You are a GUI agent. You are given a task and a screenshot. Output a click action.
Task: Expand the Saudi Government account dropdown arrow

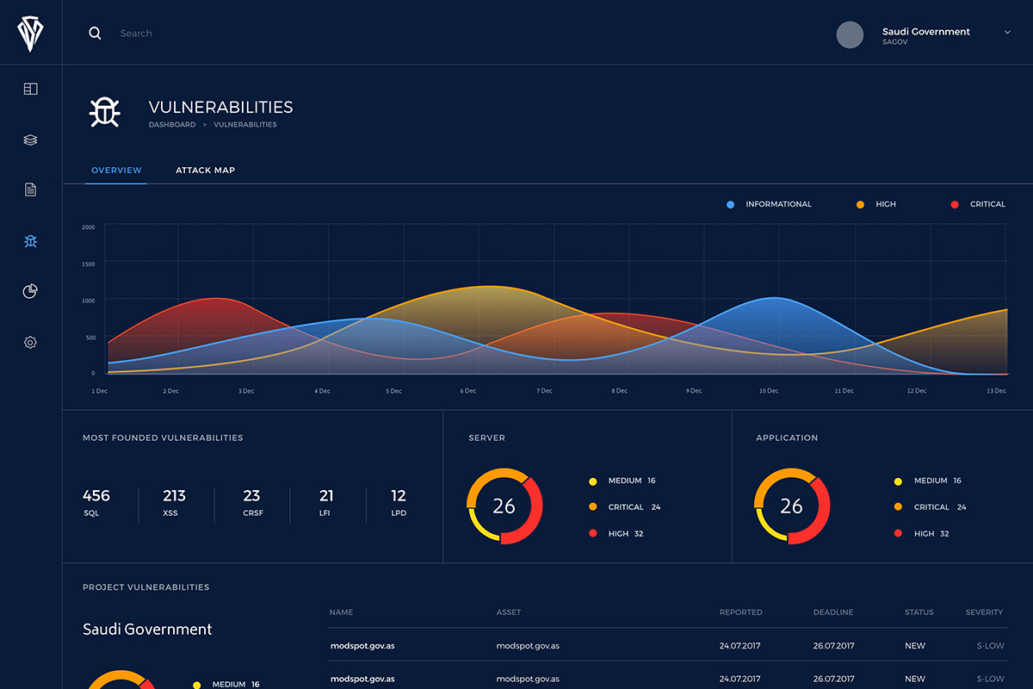pos(1007,32)
